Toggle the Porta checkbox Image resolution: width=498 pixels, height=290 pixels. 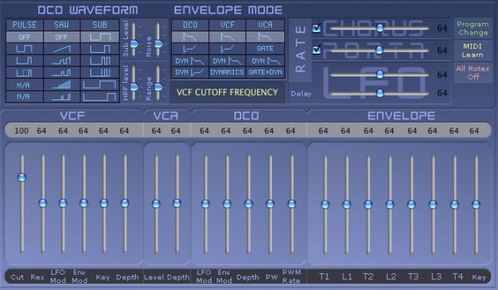point(316,50)
